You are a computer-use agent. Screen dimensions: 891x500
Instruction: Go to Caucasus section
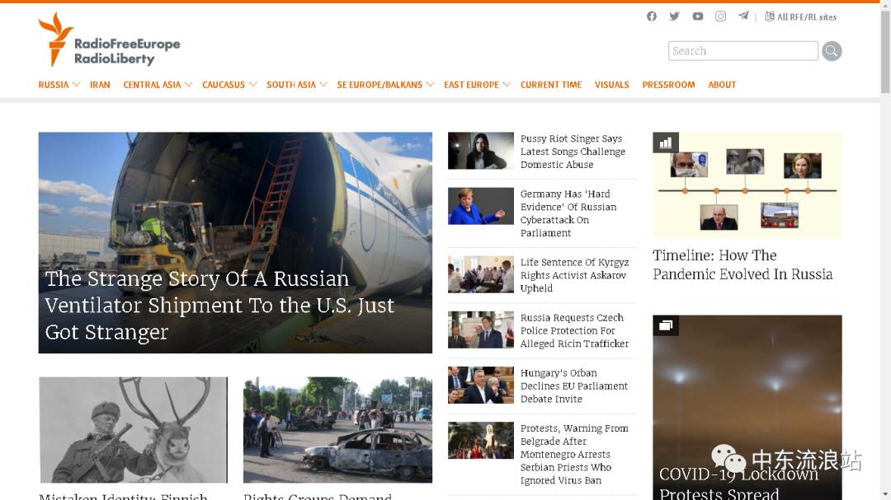click(224, 85)
